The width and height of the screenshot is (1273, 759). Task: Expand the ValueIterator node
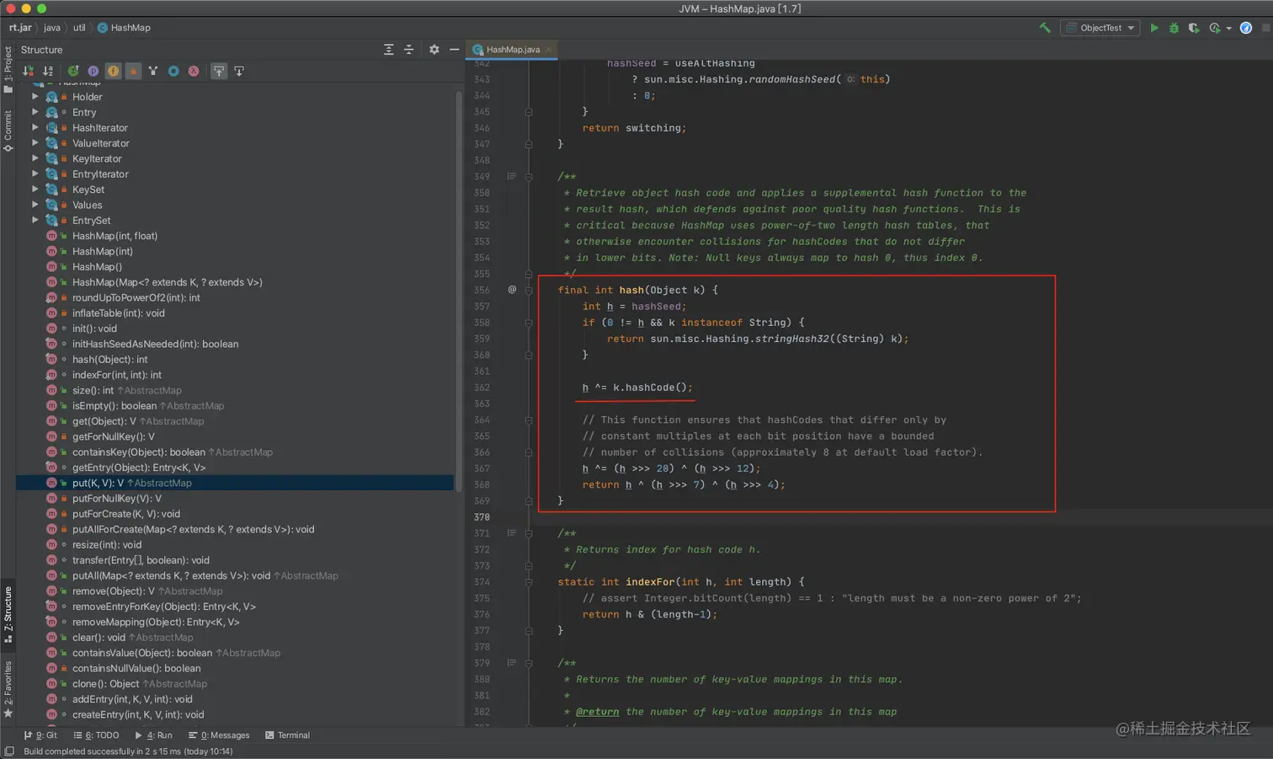[35, 143]
